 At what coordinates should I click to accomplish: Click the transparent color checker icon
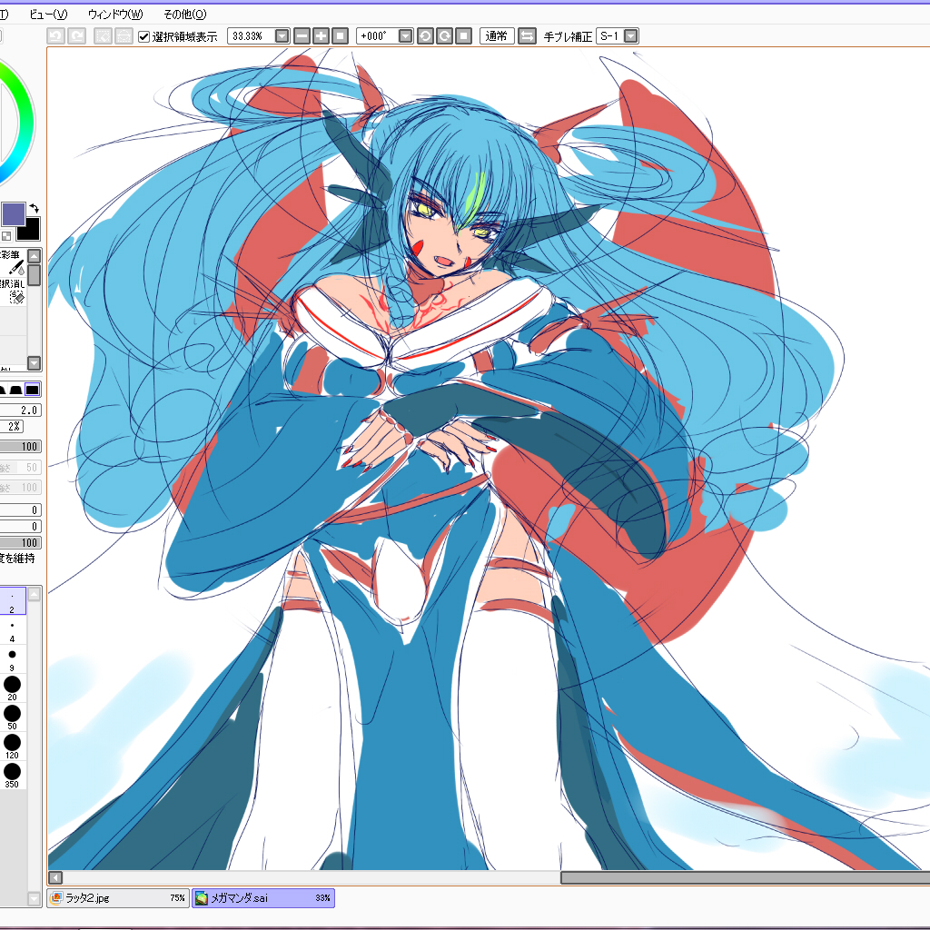[x=6, y=235]
